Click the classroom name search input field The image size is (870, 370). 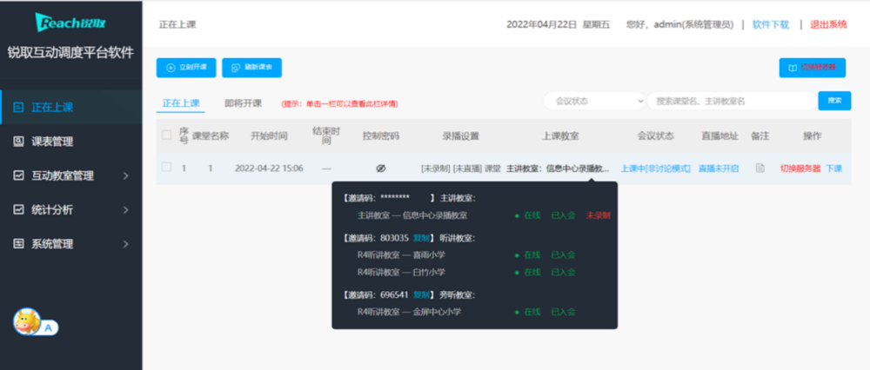coord(731,101)
